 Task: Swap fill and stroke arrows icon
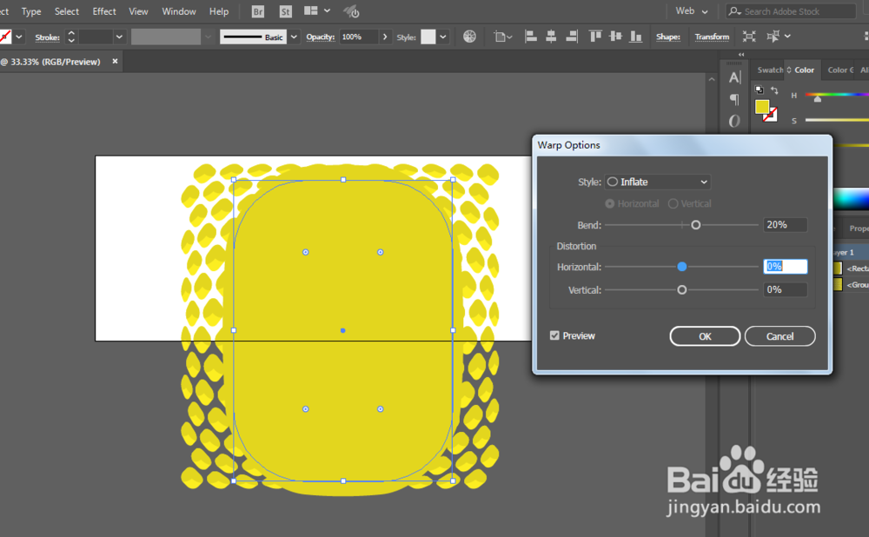tap(774, 89)
